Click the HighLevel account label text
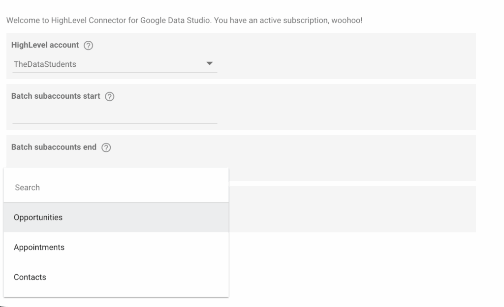Image resolution: width=504 pixels, height=307 pixels. pos(45,45)
